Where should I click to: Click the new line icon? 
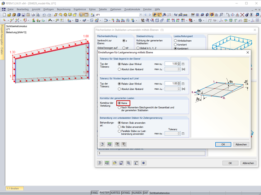[11, 21]
